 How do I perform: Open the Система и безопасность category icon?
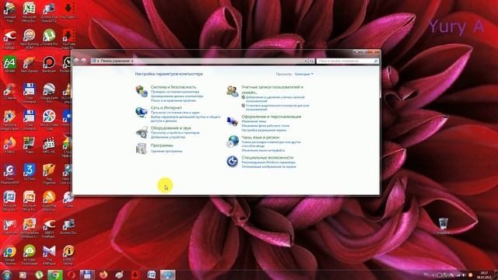tap(142, 91)
